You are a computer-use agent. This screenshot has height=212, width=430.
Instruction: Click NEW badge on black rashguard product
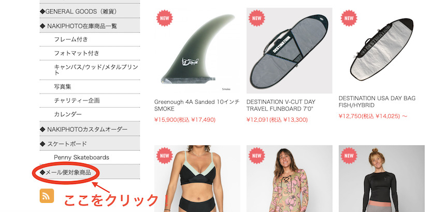[x=349, y=156]
